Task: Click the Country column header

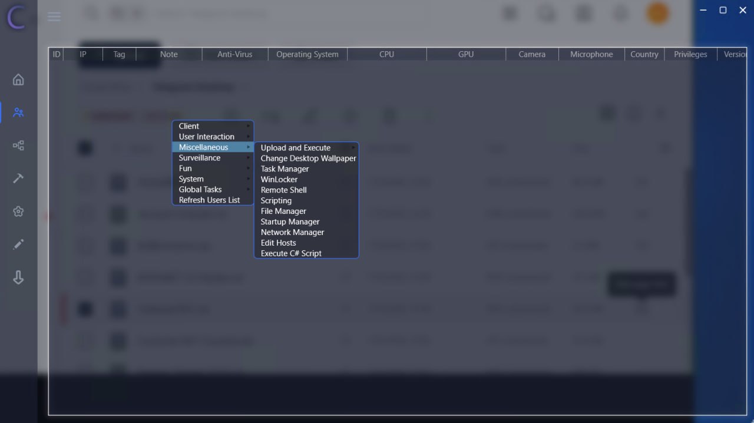Action: [x=644, y=54]
